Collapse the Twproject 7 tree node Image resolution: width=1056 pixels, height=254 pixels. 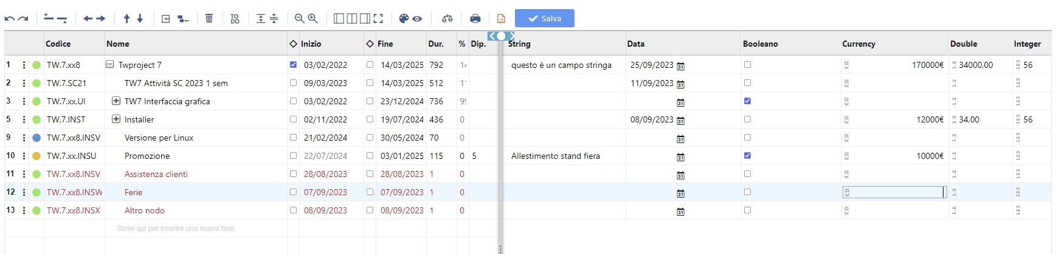click(110, 65)
